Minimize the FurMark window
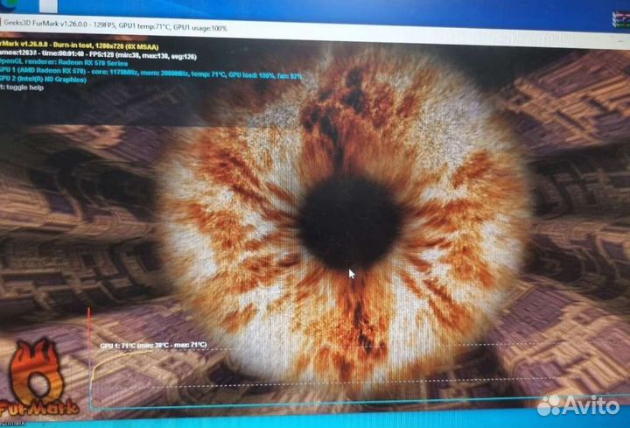The width and height of the screenshot is (630, 428). coord(619,40)
